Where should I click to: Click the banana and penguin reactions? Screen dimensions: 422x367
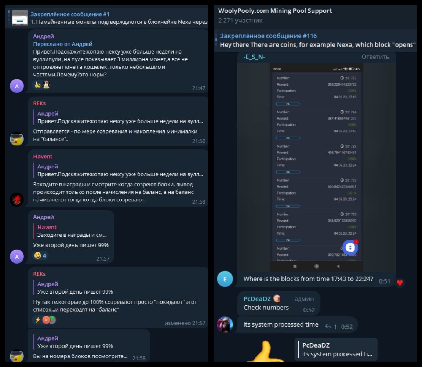point(42,85)
